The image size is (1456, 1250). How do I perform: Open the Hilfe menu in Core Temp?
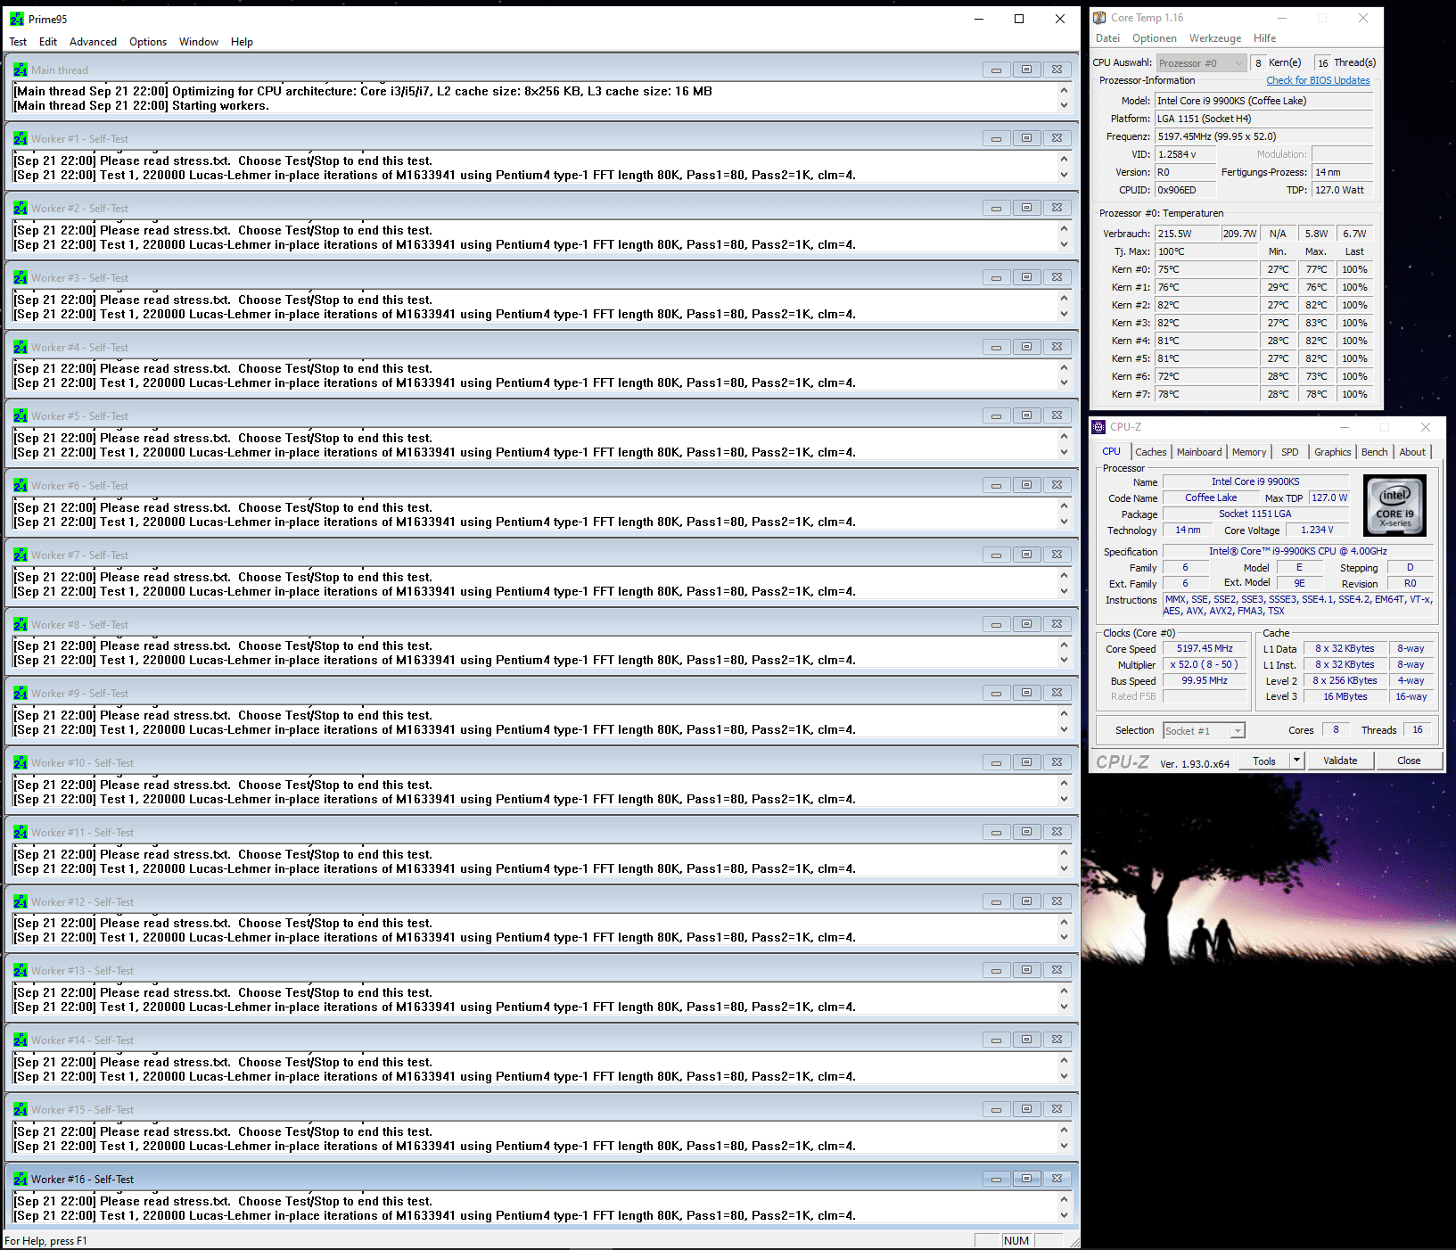1264,38
